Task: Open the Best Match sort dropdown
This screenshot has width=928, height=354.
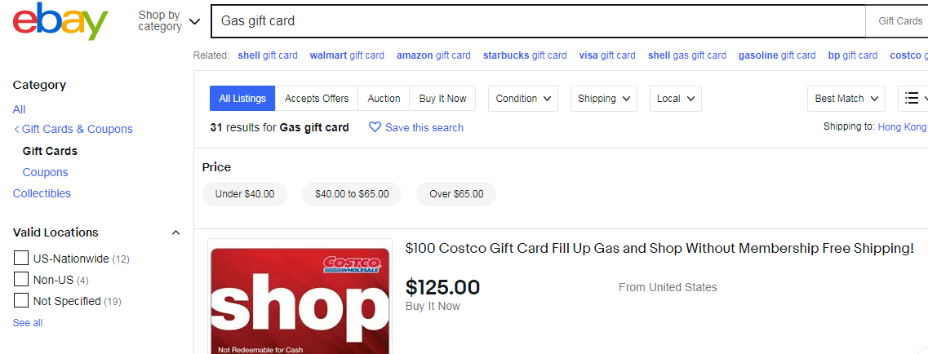Action: (846, 99)
